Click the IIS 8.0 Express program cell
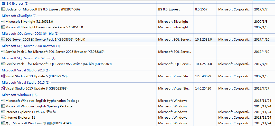 pyautogui.click(x=169, y=9)
